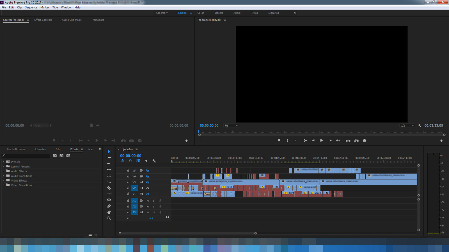Switch to the Effect Controls tab
Screen dimensions: 449x252
43,20
